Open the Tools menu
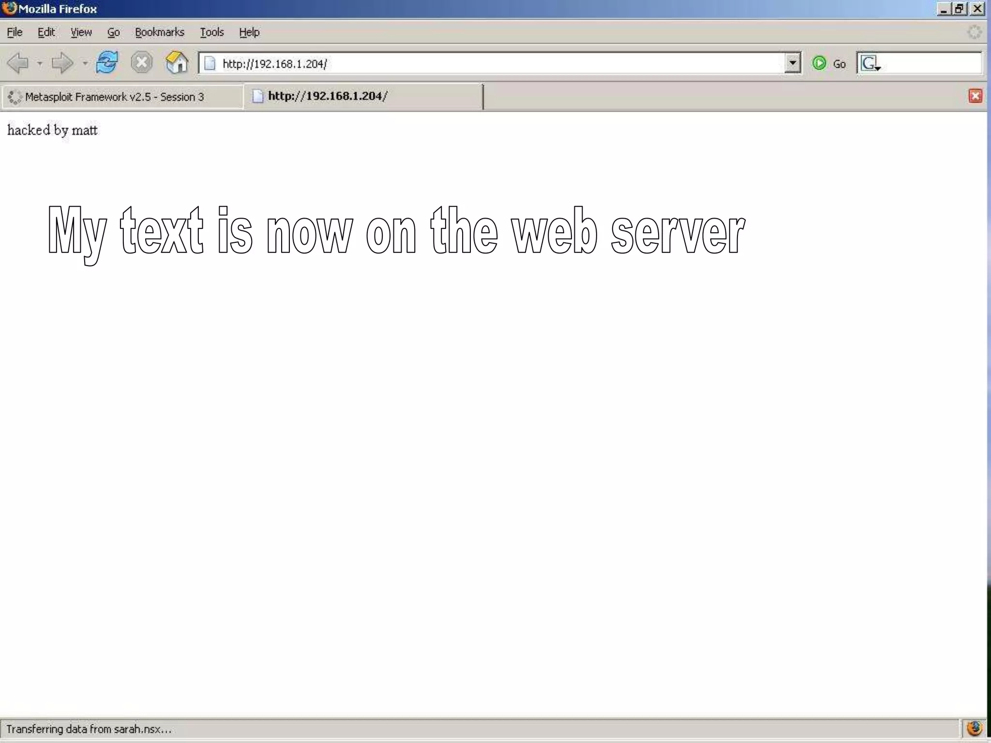Image resolution: width=991 pixels, height=743 pixels. [x=211, y=32]
